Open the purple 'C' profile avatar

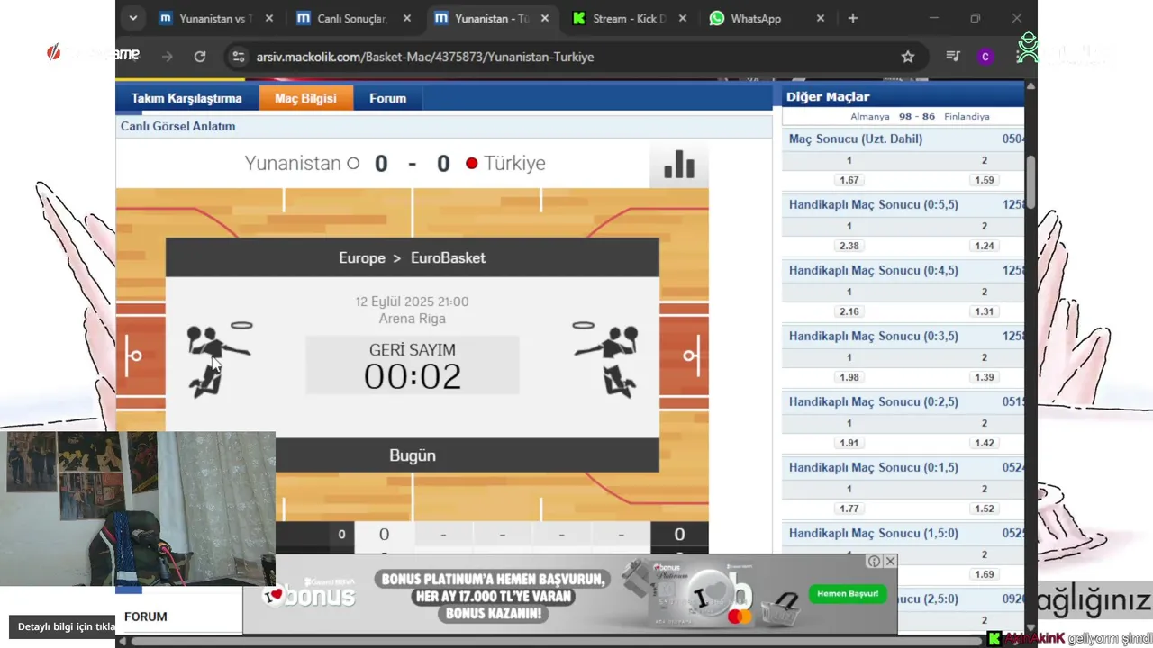pyautogui.click(x=985, y=57)
